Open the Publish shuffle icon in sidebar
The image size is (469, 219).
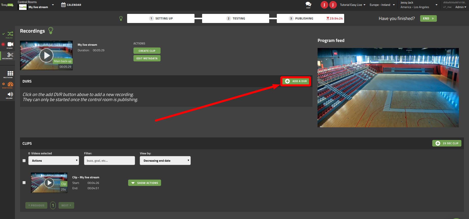coord(10,34)
